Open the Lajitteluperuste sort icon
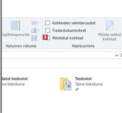Viewport: 122px width, 113px height. (16, 26)
